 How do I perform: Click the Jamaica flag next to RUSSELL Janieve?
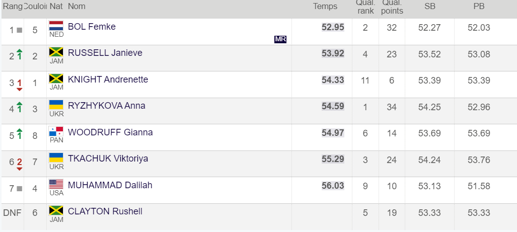(x=56, y=52)
